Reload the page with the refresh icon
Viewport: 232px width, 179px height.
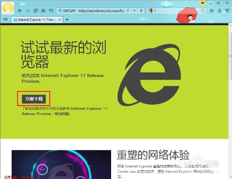click(x=35, y=11)
